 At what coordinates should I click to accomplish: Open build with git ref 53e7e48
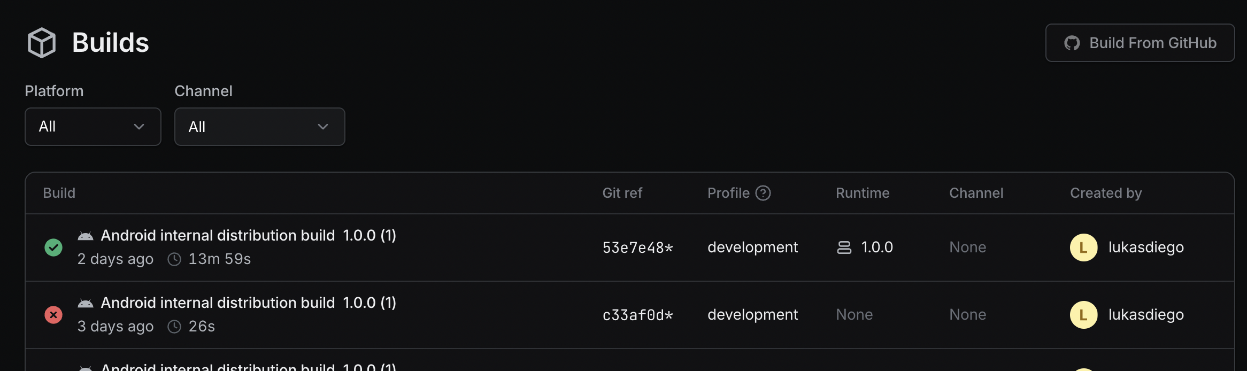tap(637, 248)
